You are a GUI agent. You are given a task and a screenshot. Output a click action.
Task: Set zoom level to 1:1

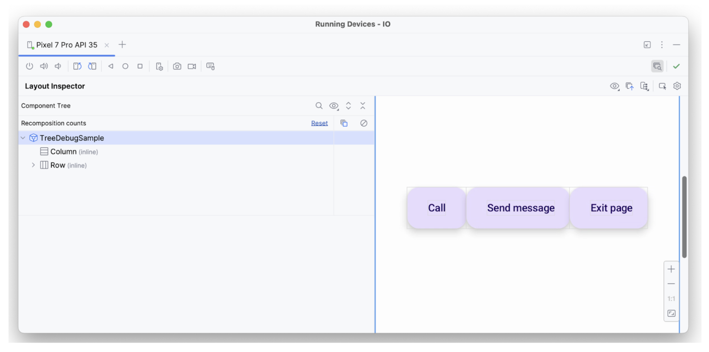(x=672, y=299)
